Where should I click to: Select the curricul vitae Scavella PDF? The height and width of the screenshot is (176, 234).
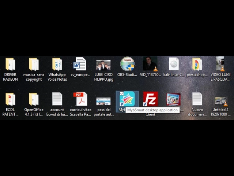point(80,99)
